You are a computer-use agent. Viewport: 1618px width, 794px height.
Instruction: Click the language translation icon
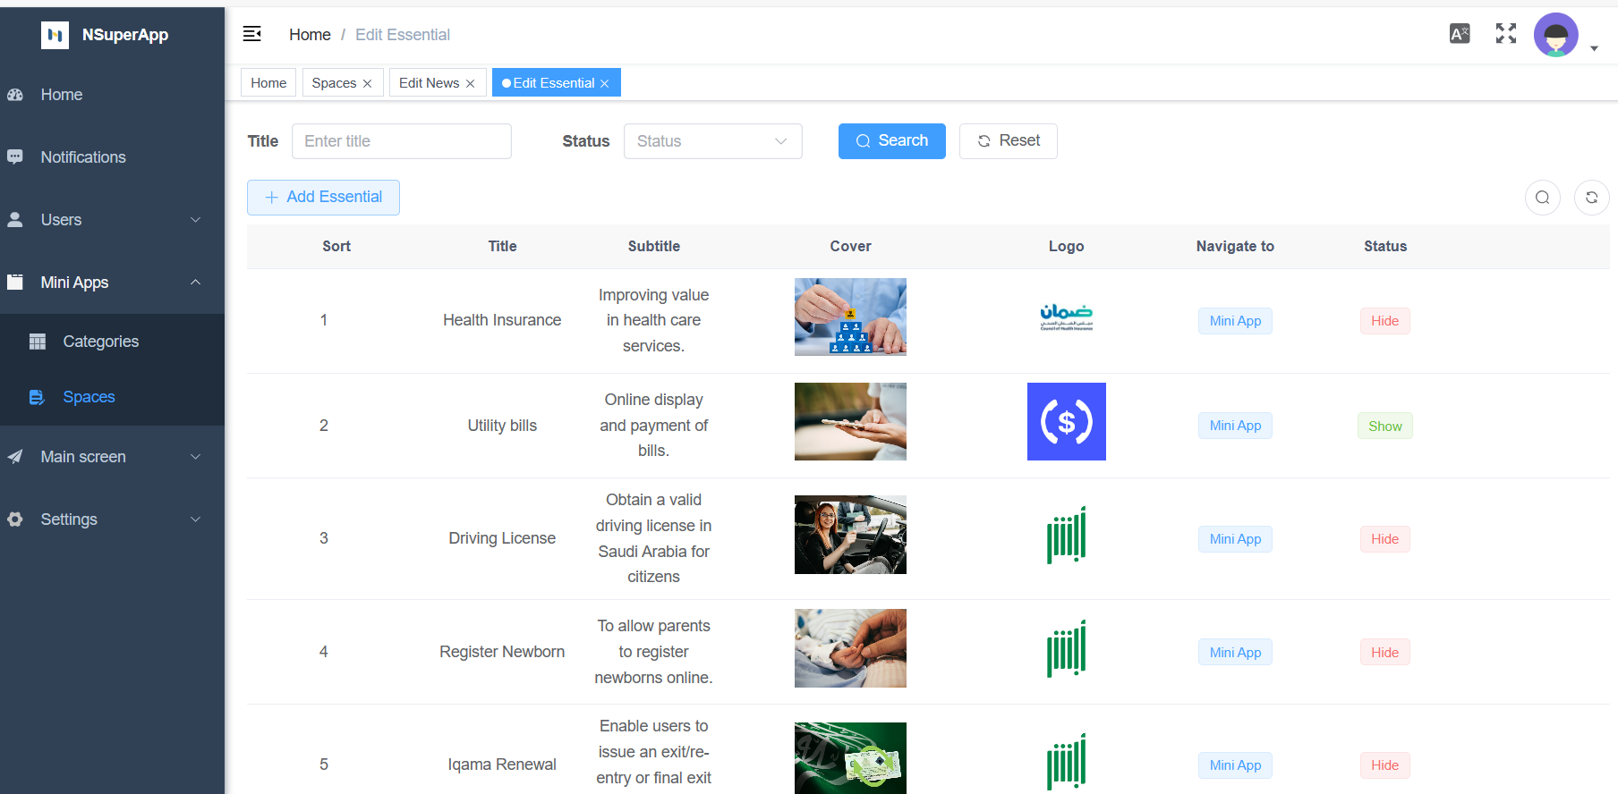1460,34
